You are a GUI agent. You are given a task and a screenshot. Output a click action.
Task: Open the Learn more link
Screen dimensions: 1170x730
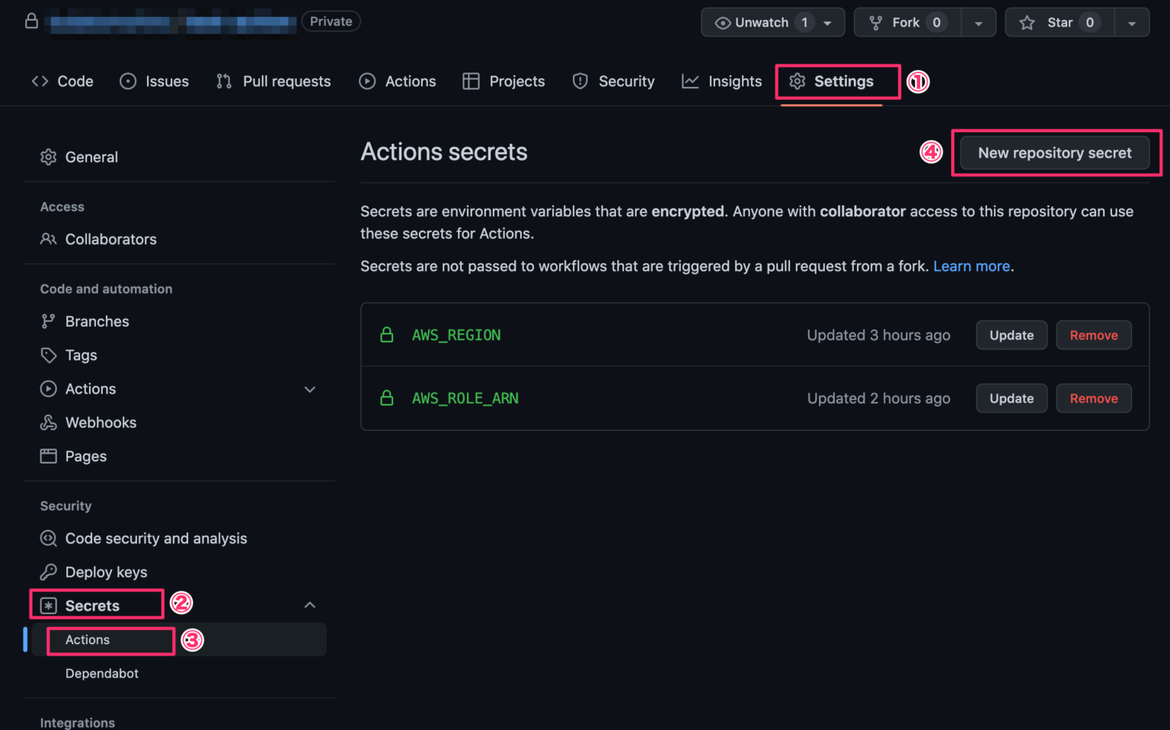point(971,266)
